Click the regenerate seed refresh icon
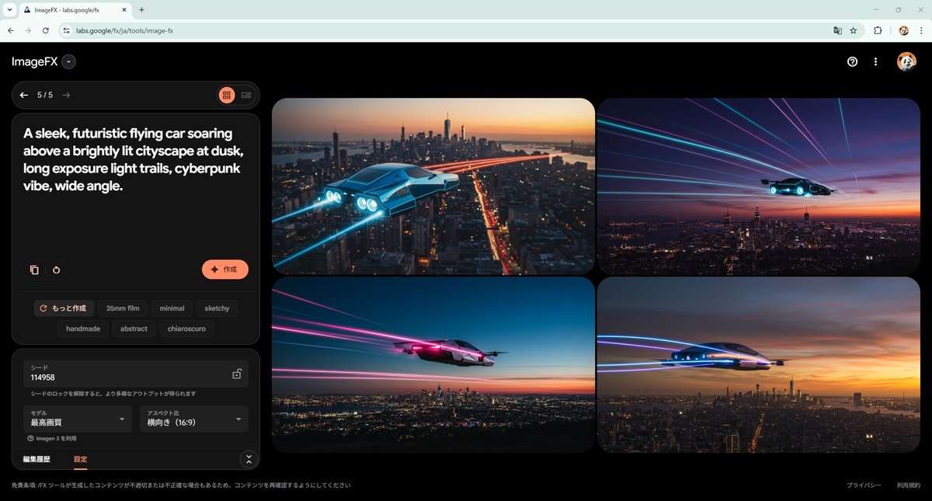The image size is (932, 501). (56, 270)
